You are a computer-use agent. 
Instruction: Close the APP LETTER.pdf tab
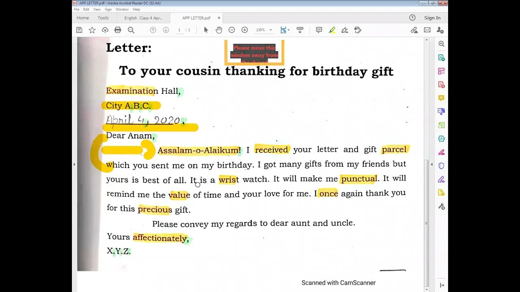click(x=219, y=18)
